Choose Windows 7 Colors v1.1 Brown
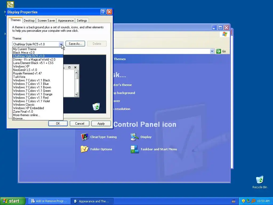The width and height of the screenshot is (273, 205). (38, 87)
